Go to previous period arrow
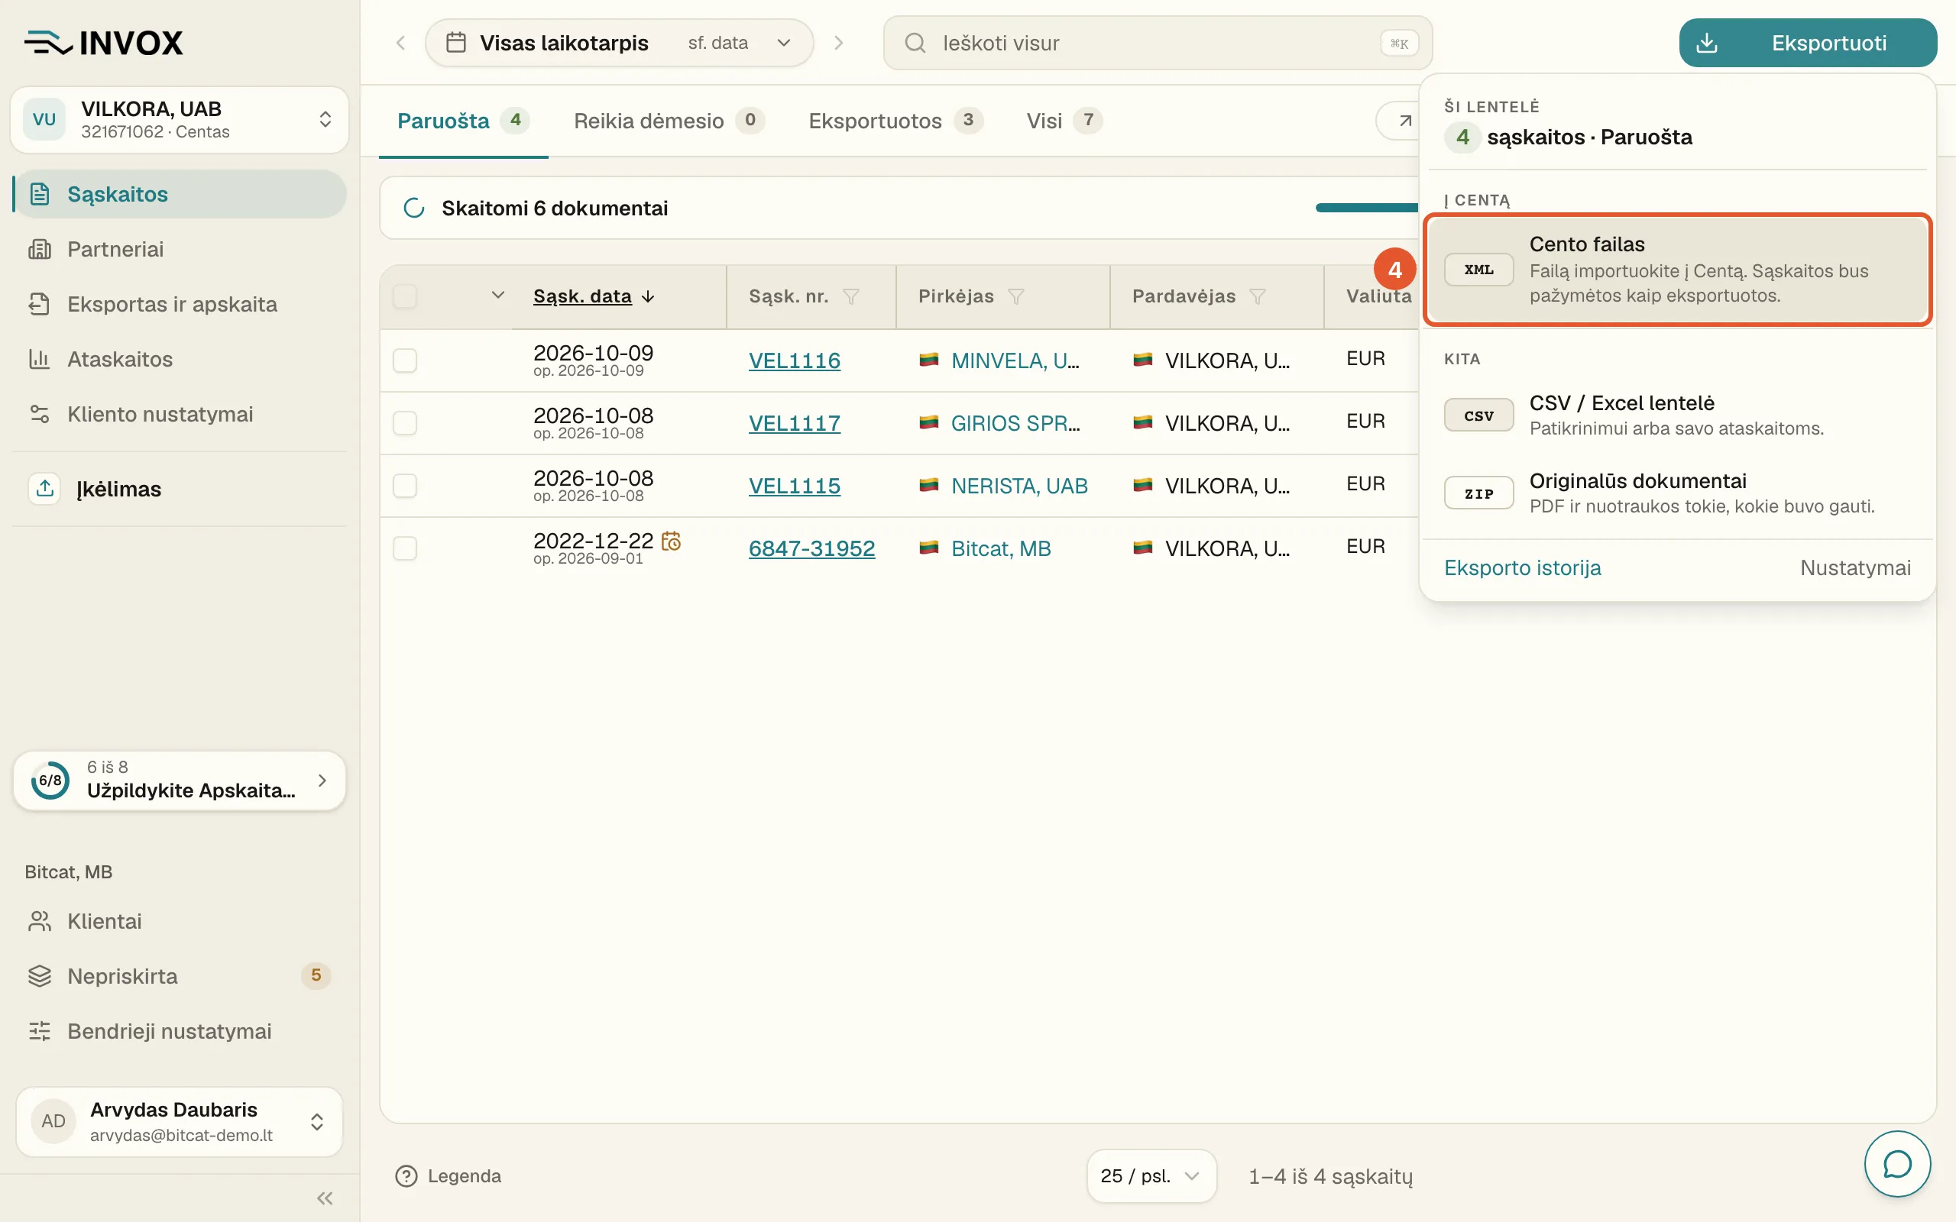Screen dimensions: 1956x1222 click(x=401, y=43)
